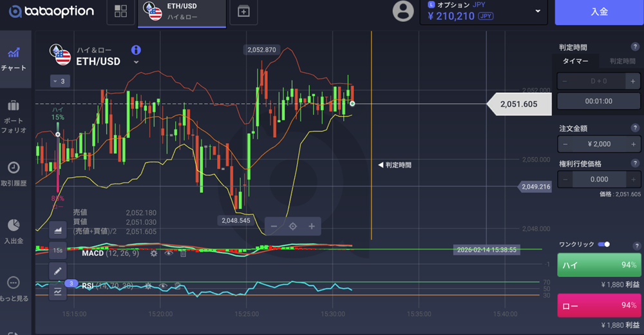The image size is (644, 335).
Task: Delete the MACD indicator with trash icon
Action: point(183,253)
